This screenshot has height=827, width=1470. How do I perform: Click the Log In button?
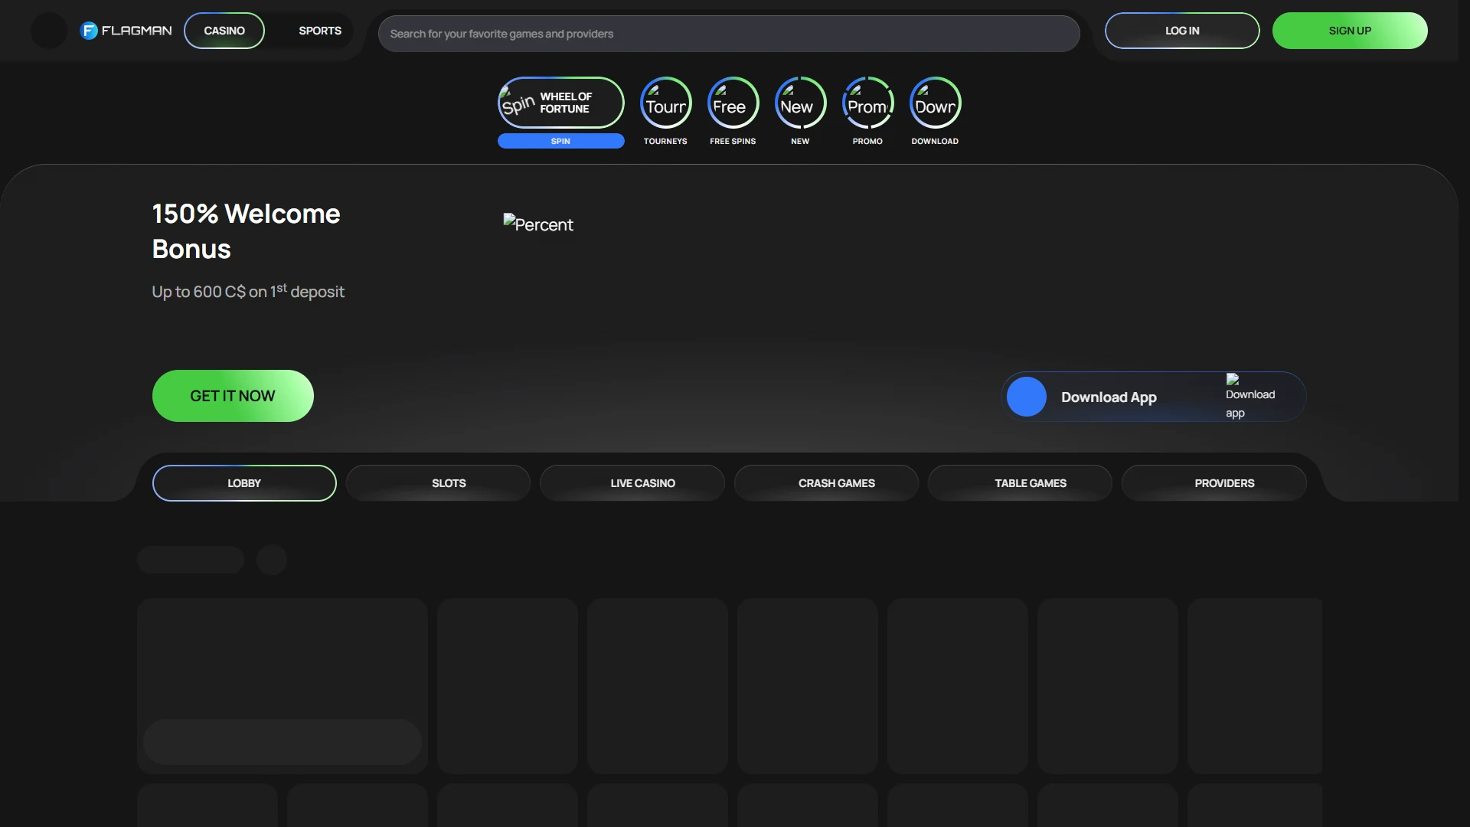point(1182,31)
